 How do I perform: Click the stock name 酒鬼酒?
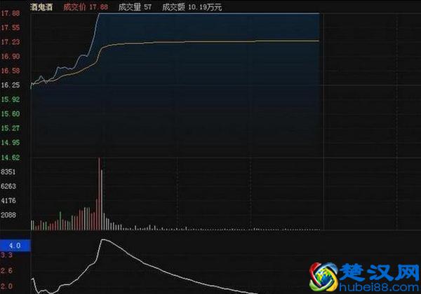coord(41,7)
